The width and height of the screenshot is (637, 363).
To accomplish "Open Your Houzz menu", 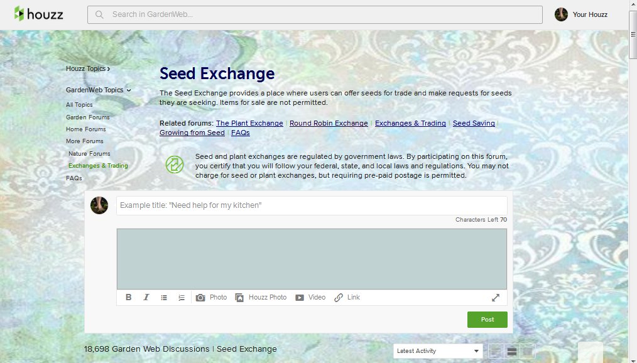I will pyautogui.click(x=590, y=14).
